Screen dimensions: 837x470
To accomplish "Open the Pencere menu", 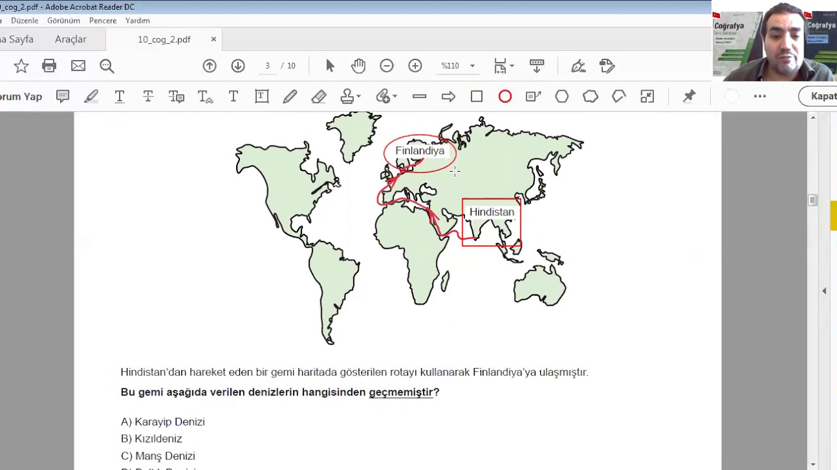I will tap(103, 20).
